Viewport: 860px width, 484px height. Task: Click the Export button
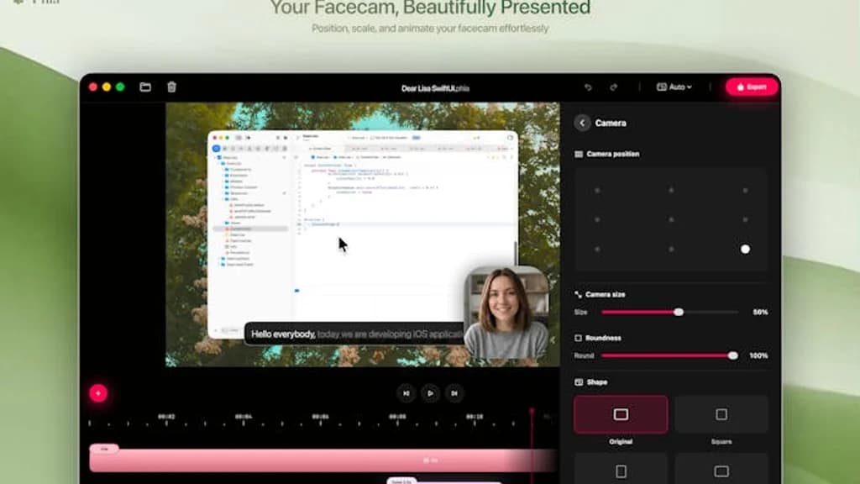pos(751,87)
